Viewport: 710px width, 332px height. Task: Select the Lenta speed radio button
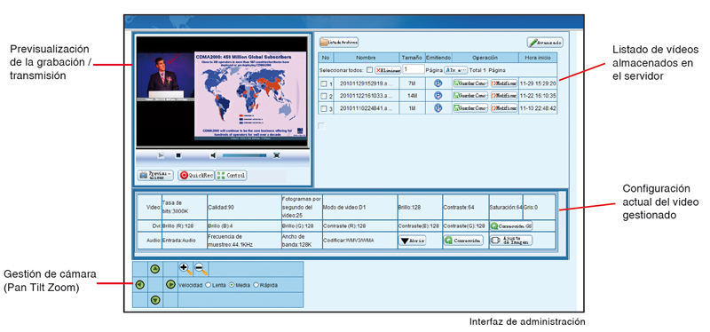[208, 285]
